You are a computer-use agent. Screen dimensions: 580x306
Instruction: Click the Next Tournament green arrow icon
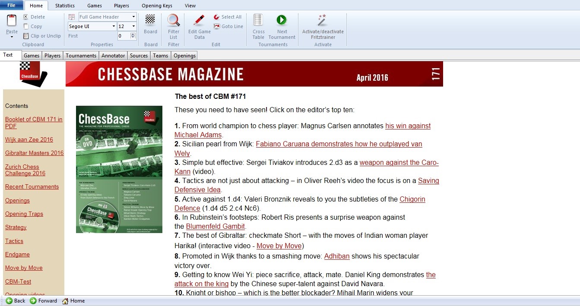pos(282,20)
